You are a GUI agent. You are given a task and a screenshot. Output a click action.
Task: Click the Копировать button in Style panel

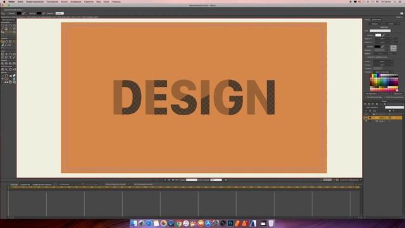tap(371, 94)
